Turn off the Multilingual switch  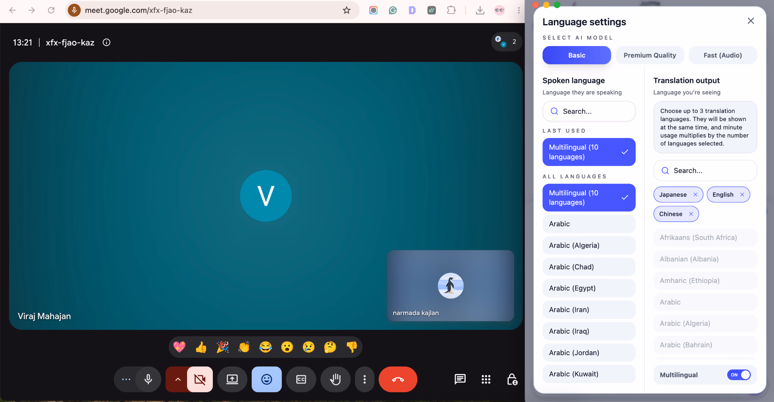pyautogui.click(x=739, y=375)
